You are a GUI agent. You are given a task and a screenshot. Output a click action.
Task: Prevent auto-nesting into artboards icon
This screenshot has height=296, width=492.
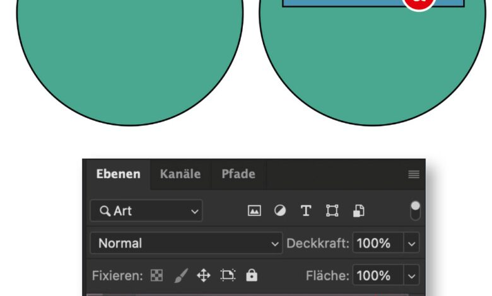(x=227, y=276)
